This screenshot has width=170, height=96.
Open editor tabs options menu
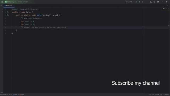[168, 6]
